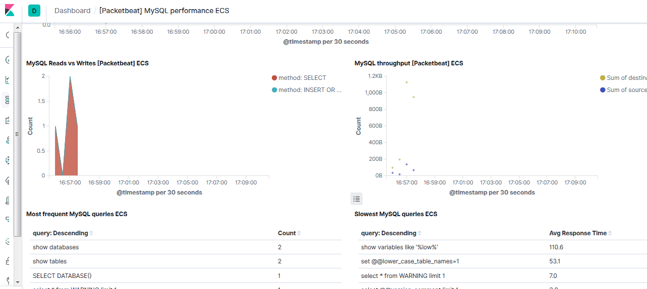Click the Sum of source legend color dot
647x289 pixels.
click(603, 90)
